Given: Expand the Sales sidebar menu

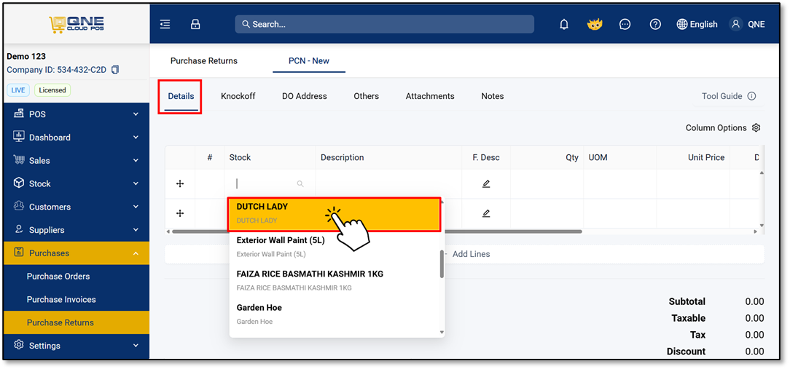Looking at the screenshot, I should coord(76,161).
